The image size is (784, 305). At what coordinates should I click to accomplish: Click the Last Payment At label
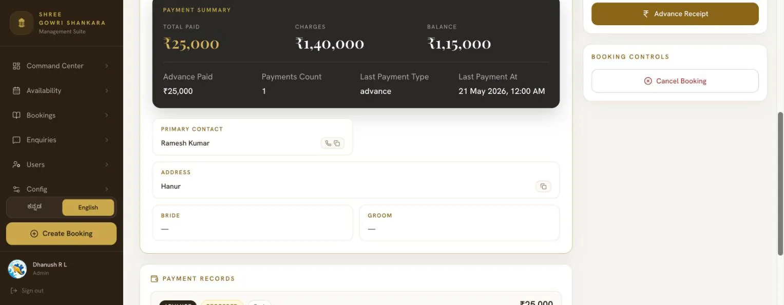tap(488, 77)
